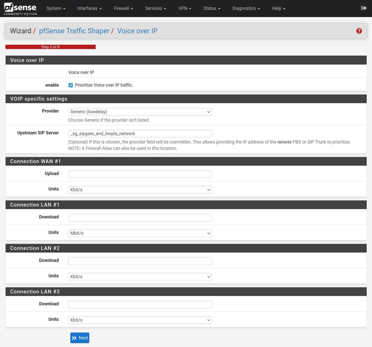The width and height of the screenshot is (372, 347).
Task: Open the Provider dropdown
Action: click(x=140, y=112)
